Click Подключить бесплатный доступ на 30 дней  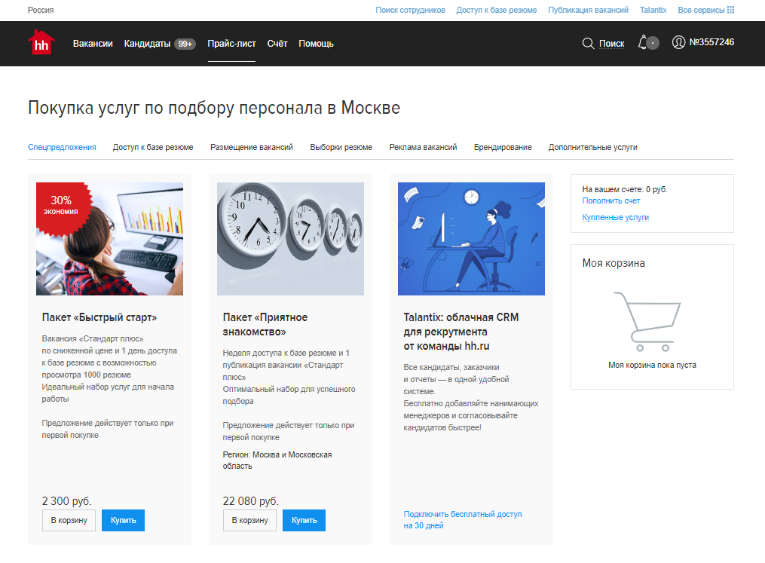(463, 519)
